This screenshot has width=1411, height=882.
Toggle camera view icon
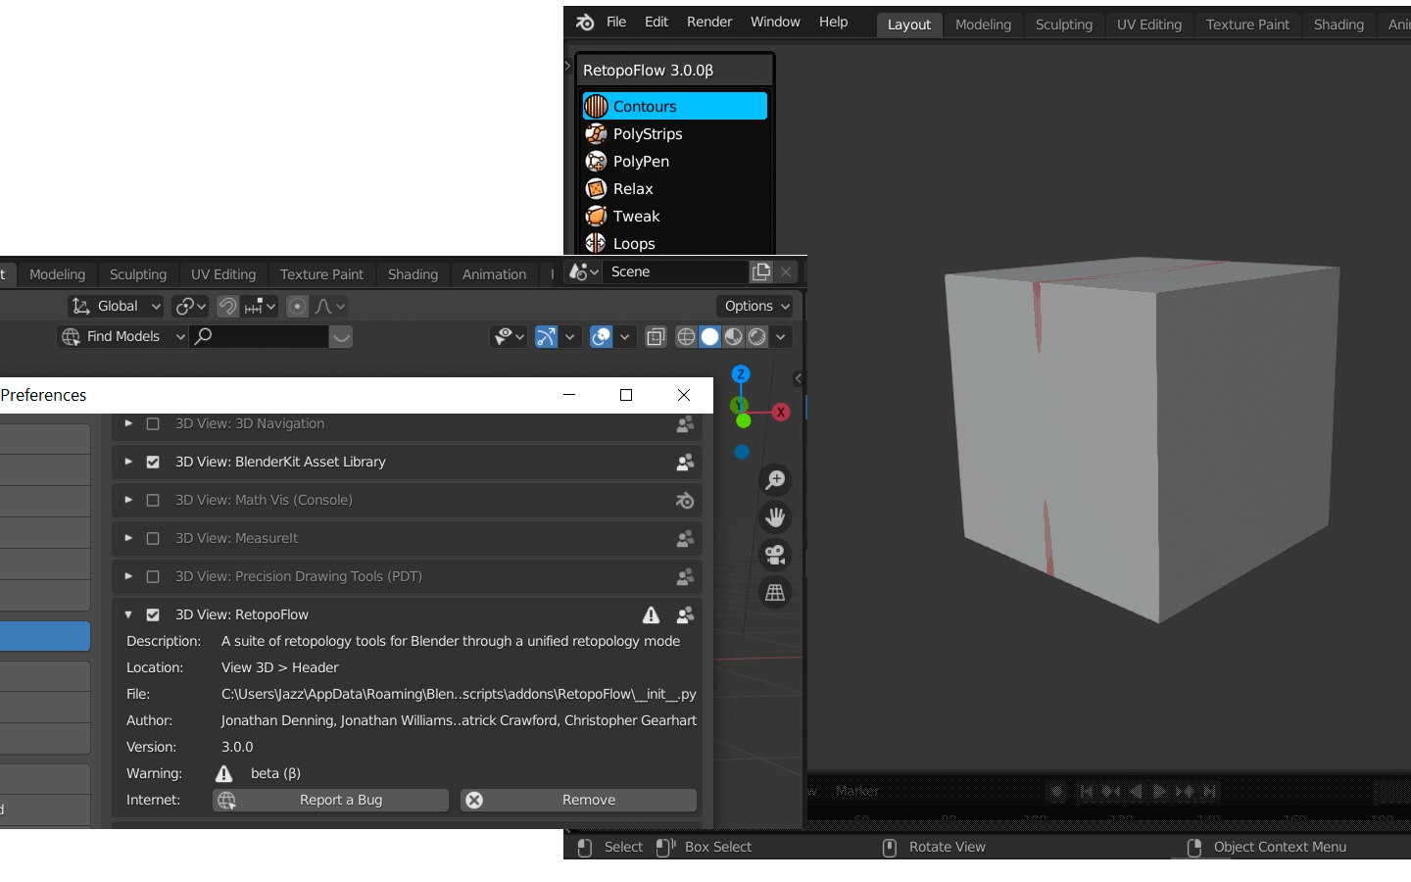click(775, 555)
